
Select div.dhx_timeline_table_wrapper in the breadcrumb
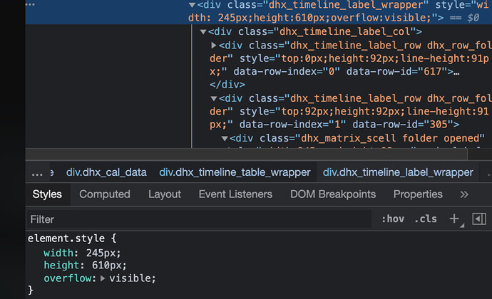click(235, 172)
